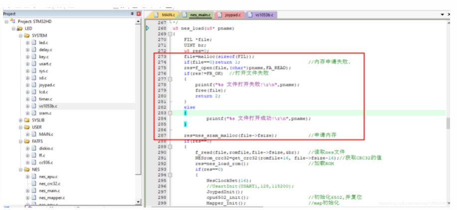Viewport: 457px width, 210px height.
Task: Select the nes_main.c editor tab
Action: click(196, 15)
